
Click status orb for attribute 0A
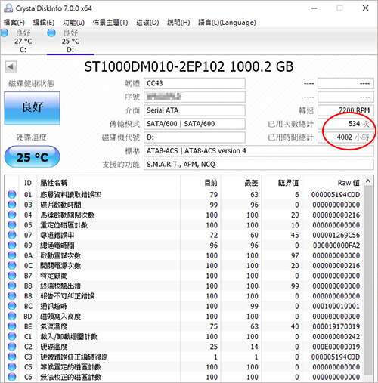point(11,255)
